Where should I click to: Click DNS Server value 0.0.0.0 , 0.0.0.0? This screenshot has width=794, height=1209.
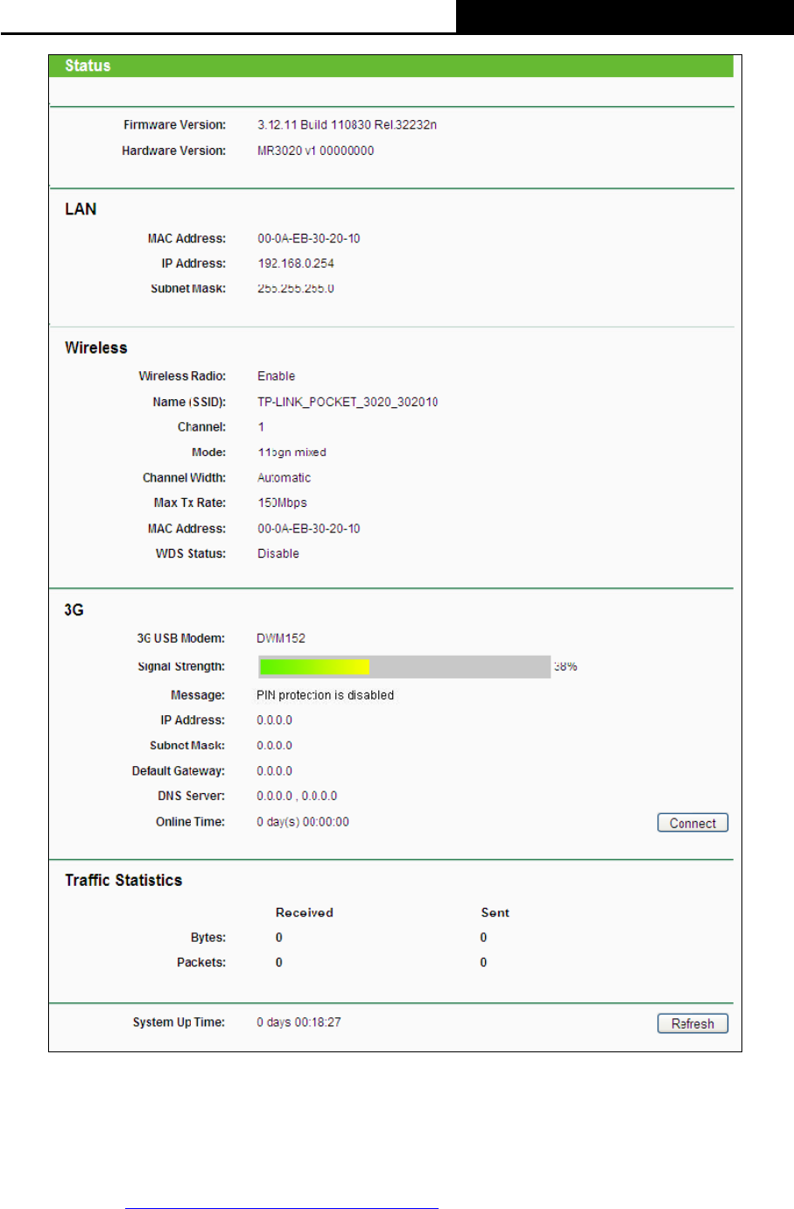coord(297,796)
